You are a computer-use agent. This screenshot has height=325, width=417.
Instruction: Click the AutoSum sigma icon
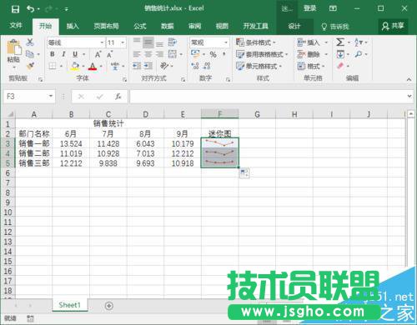(x=340, y=42)
